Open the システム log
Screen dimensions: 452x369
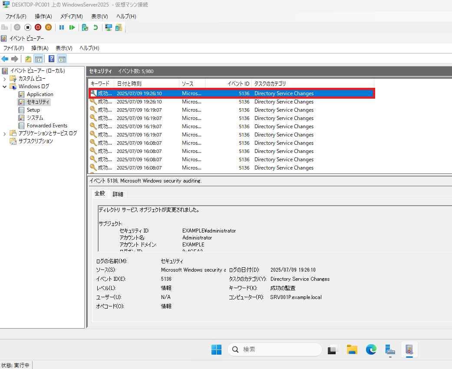[35, 118]
